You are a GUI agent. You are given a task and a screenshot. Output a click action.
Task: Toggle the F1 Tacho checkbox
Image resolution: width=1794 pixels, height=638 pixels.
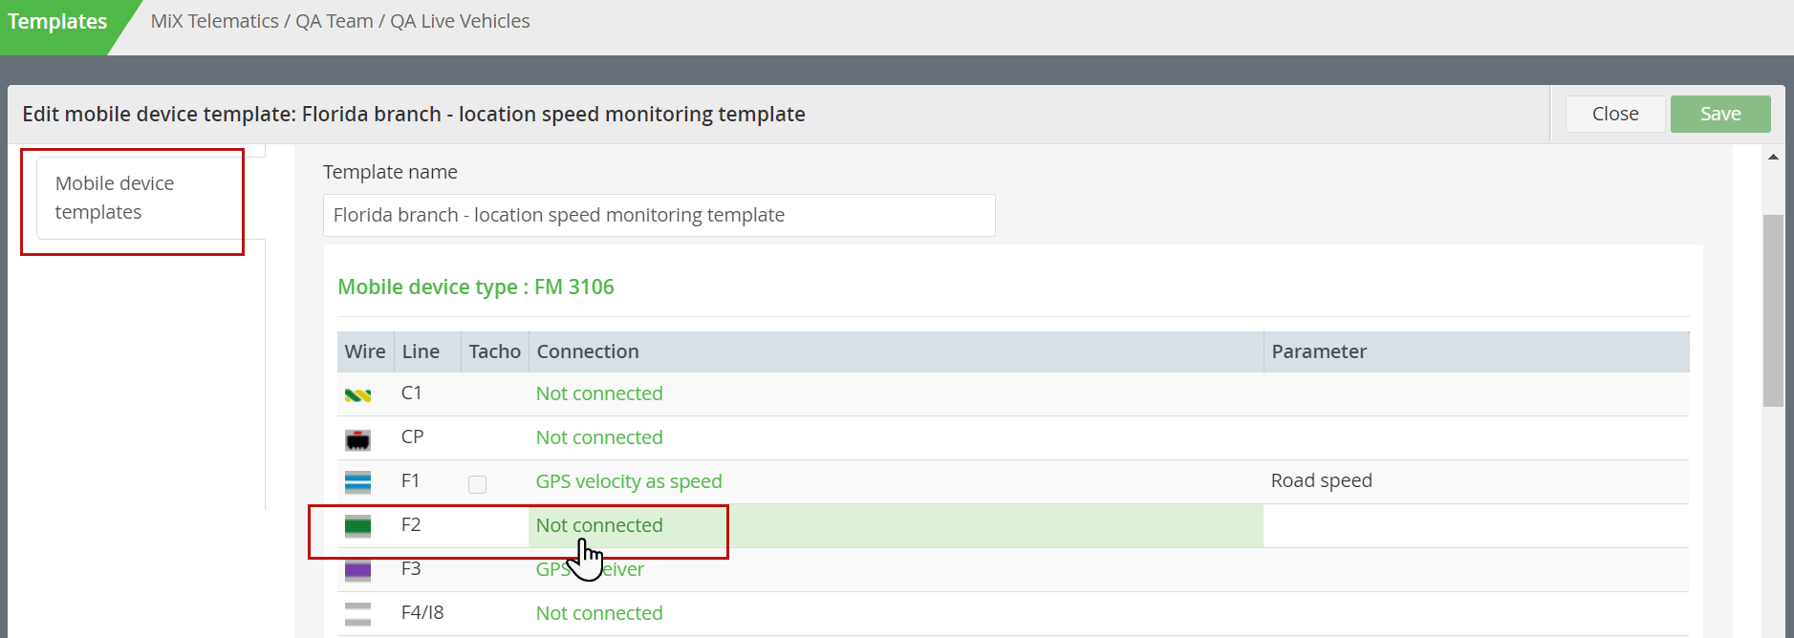(477, 484)
